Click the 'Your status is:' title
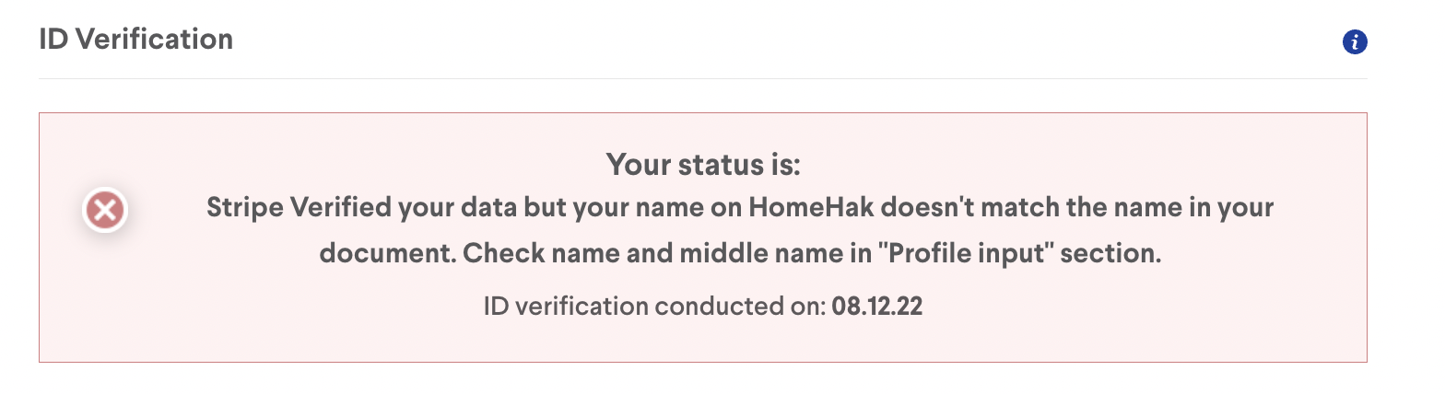 (x=703, y=166)
